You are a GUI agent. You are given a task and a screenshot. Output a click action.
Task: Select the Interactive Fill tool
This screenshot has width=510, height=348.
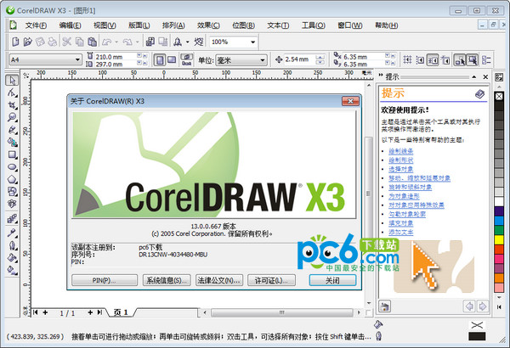12,270
